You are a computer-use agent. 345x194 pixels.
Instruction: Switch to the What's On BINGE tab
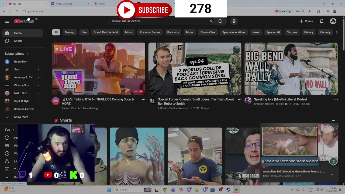70,4
